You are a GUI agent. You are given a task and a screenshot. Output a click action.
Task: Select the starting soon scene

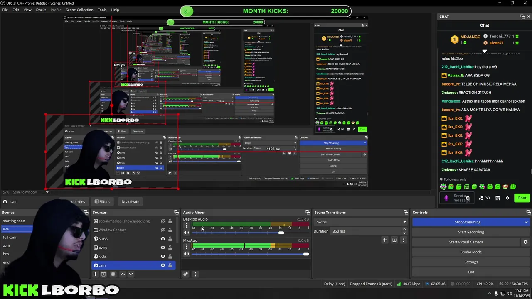coord(14,221)
